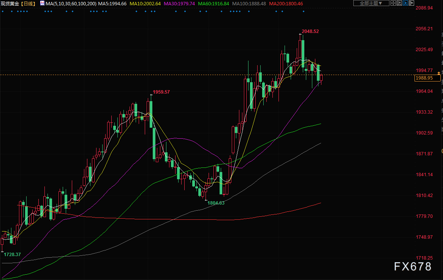Toggle the yellow MA10 line label
This screenshot has width=443, height=280.
coord(145,4)
